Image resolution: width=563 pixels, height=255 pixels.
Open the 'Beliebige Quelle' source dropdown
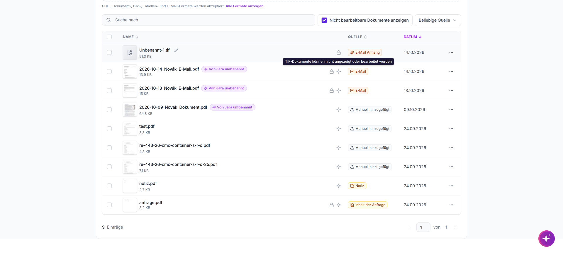tap(438, 20)
